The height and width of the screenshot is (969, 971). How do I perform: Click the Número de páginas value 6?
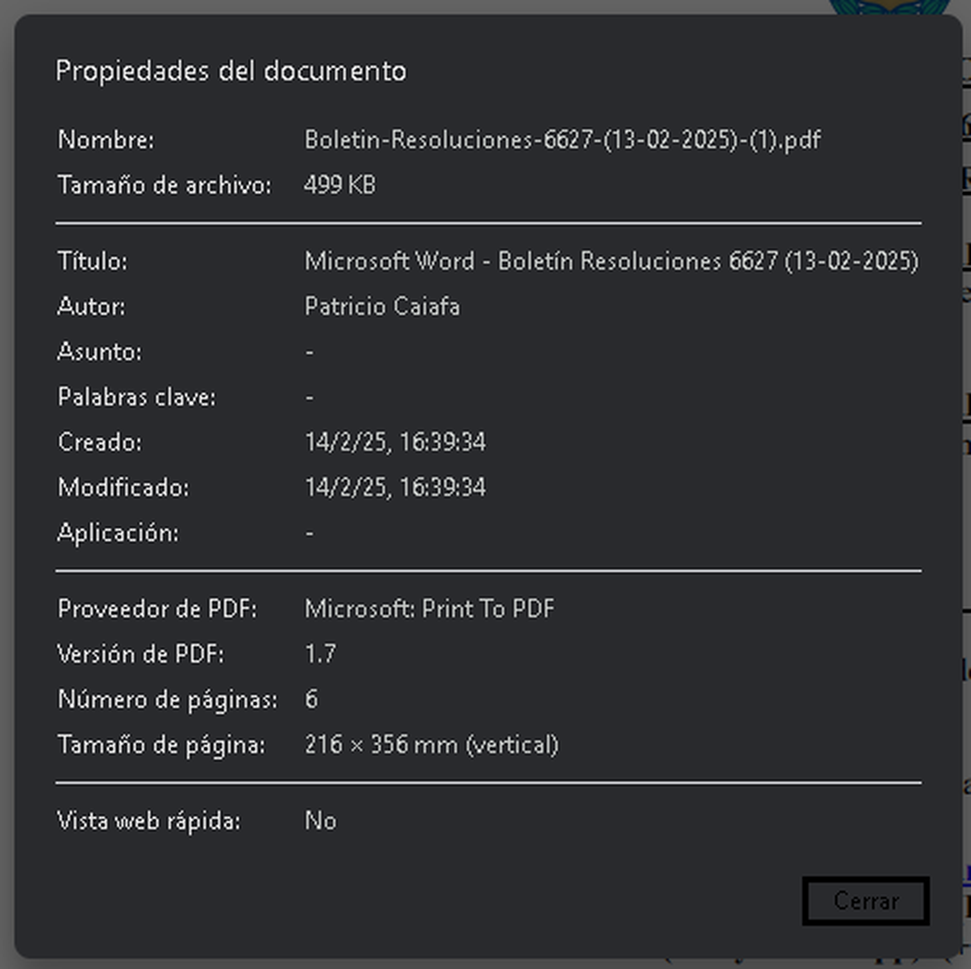[312, 699]
